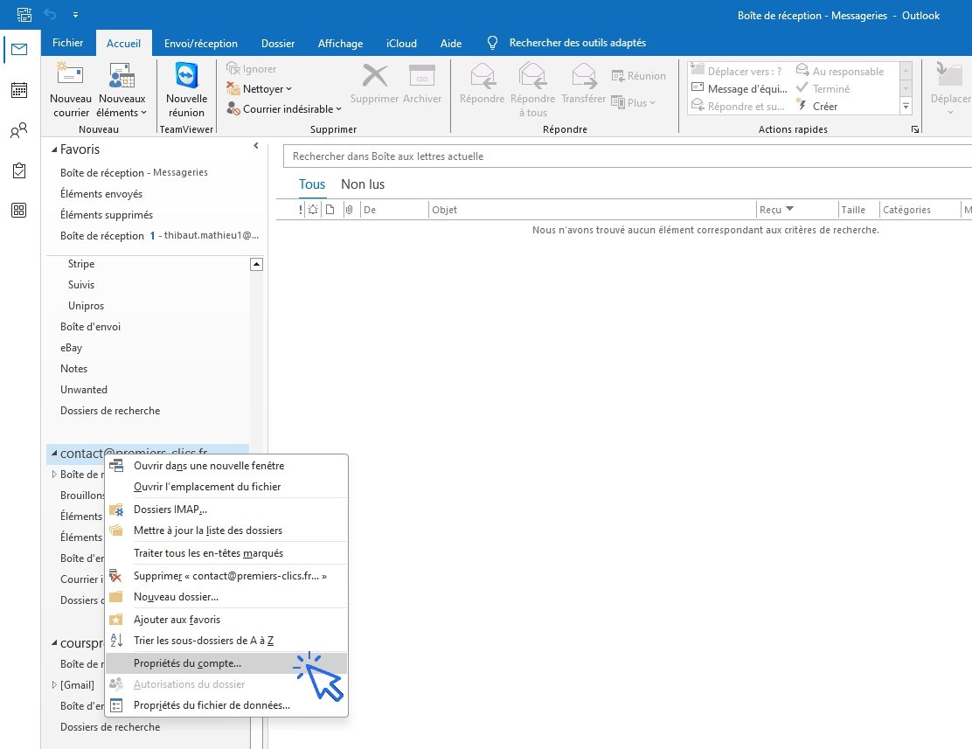Click the Supprimer X icon
972x749 pixels.
pos(374,76)
